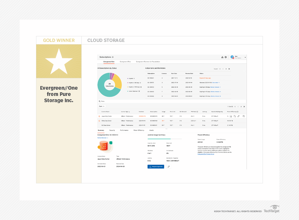This screenshot has width=299, height=220.
Task: Open the Subscriptions info tooltip icon
Action: (x=112, y=57)
